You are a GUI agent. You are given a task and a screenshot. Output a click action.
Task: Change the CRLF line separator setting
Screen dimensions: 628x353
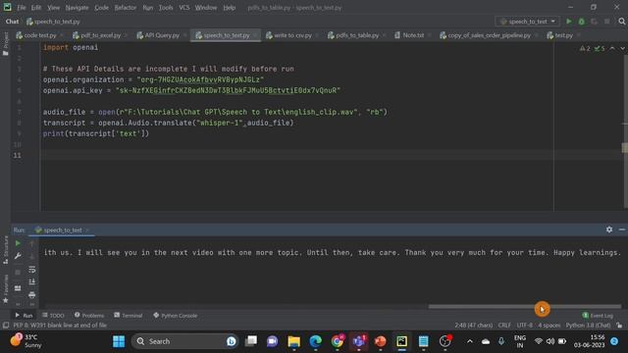pyautogui.click(x=504, y=326)
